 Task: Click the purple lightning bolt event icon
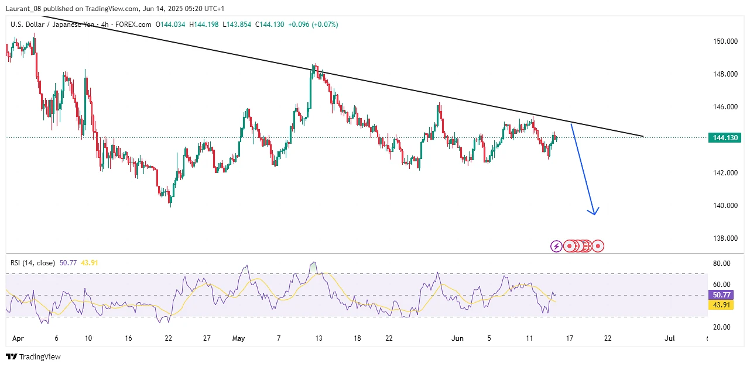point(556,246)
